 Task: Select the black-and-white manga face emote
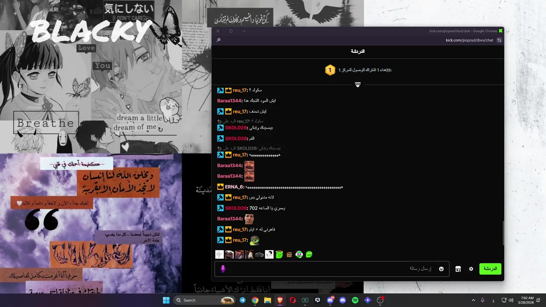269,255
